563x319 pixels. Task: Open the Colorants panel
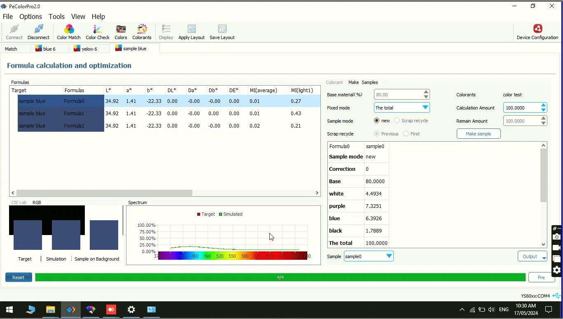tap(142, 32)
